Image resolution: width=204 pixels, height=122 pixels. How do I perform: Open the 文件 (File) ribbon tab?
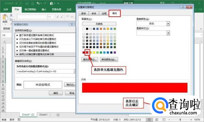6,10
